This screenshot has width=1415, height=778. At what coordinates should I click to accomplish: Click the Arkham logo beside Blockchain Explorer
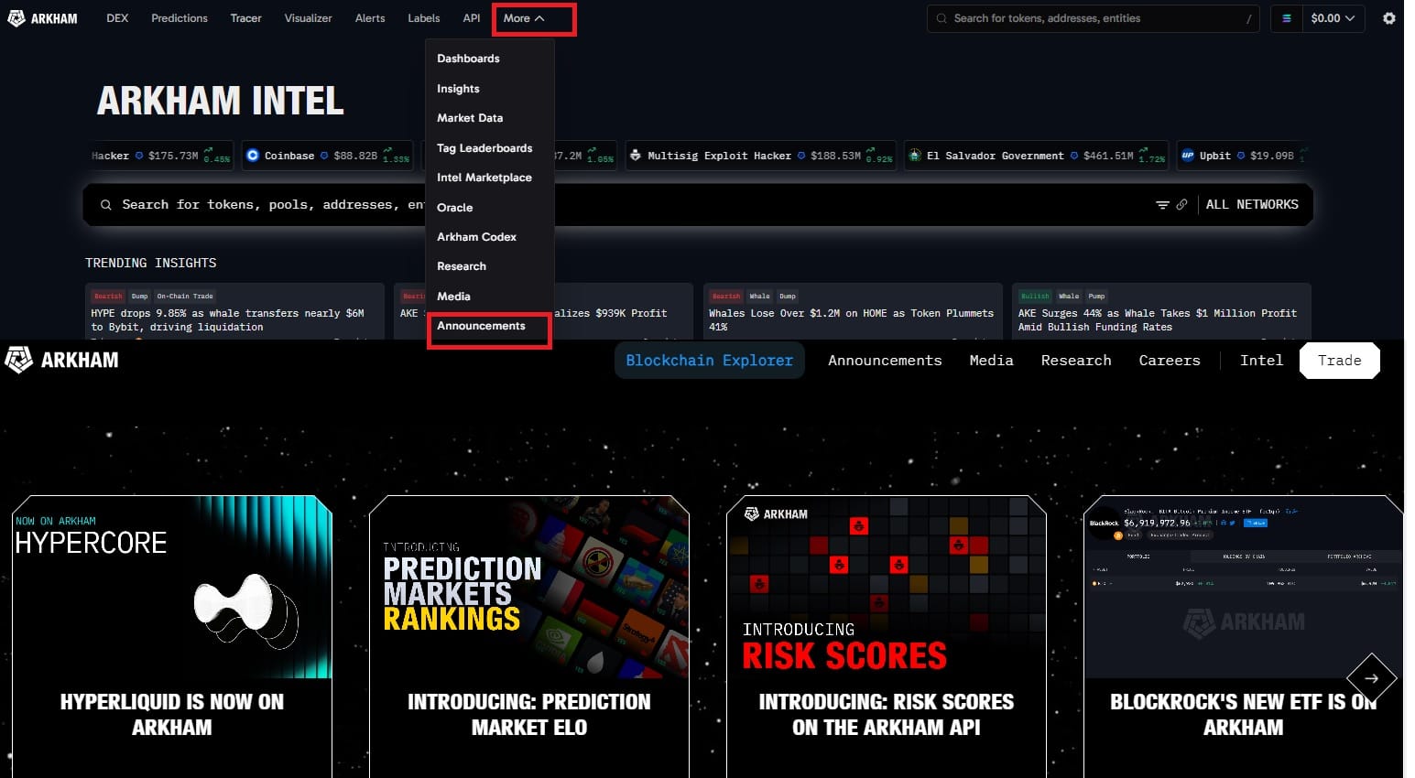pyautogui.click(x=62, y=360)
